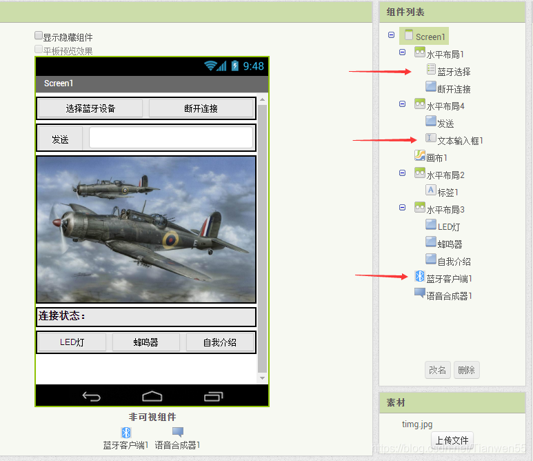Screen dimensions: 533x461
Task: Collapse the 水平布局3 tree node
Action: [402, 207]
